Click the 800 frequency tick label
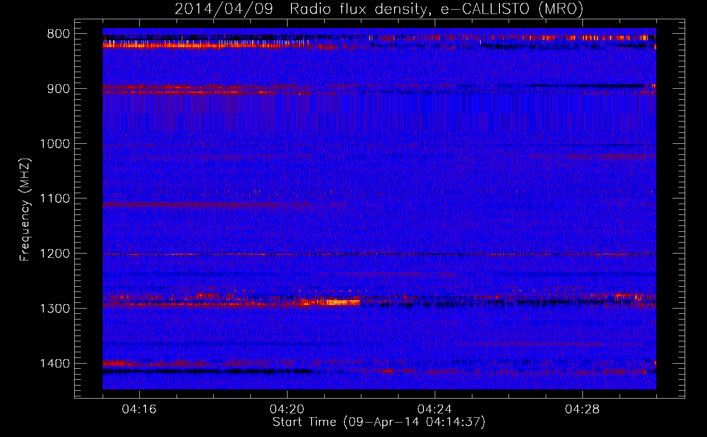 [58, 34]
